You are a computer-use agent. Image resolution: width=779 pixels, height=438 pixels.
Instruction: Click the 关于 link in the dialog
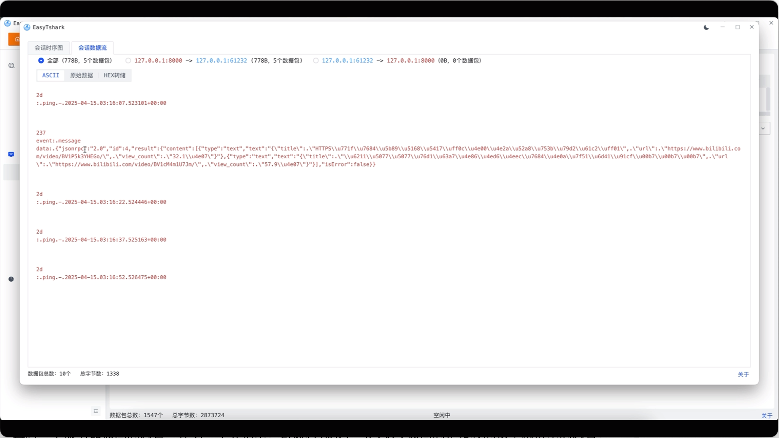point(743,375)
